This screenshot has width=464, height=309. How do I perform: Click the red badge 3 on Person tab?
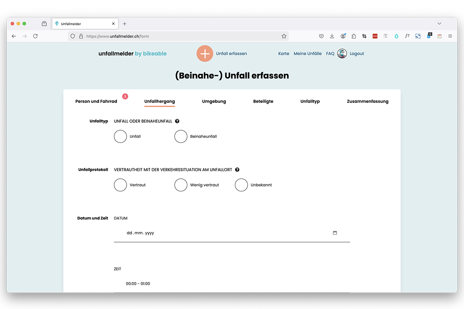tap(125, 97)
